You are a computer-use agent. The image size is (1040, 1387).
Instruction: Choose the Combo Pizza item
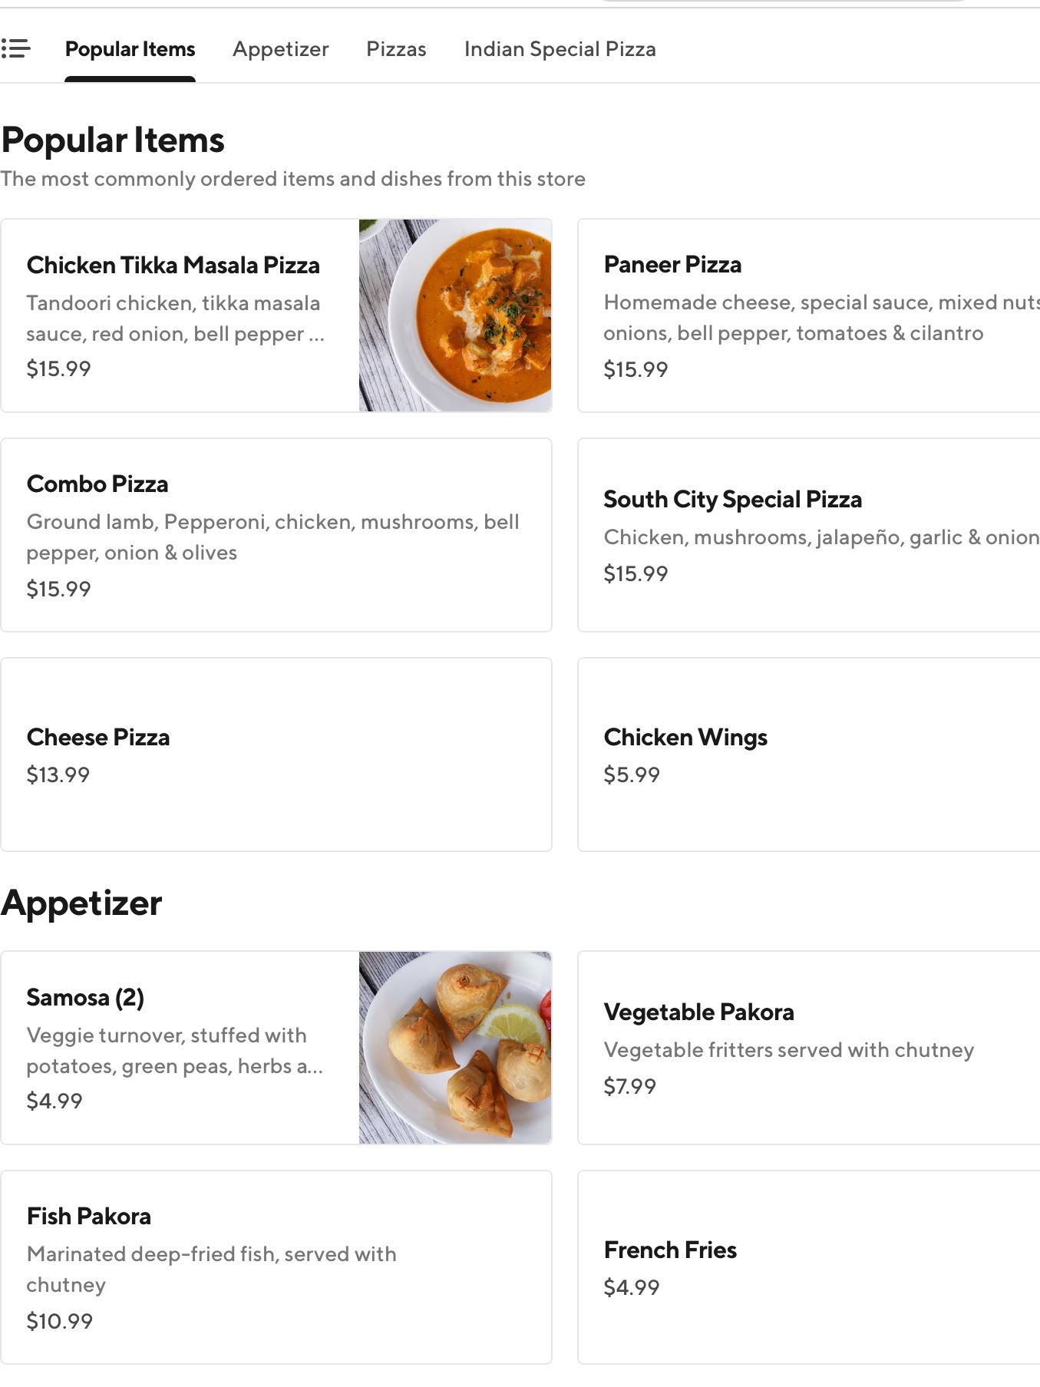pyautogui.click(x=97, y=484)
